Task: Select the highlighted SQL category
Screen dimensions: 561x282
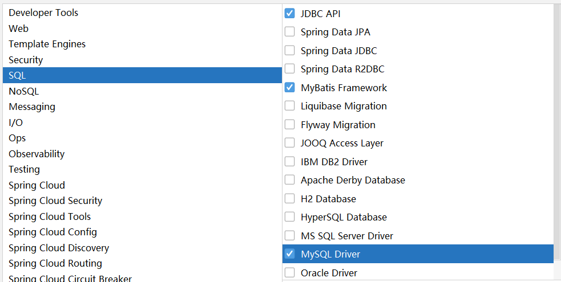Action: coord(143,75)
